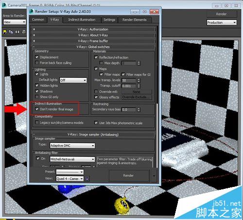Click the Max transp. levels spinner arrows
Image resolution: width=243 pixels, height=220 pixels.
(139, 80)
